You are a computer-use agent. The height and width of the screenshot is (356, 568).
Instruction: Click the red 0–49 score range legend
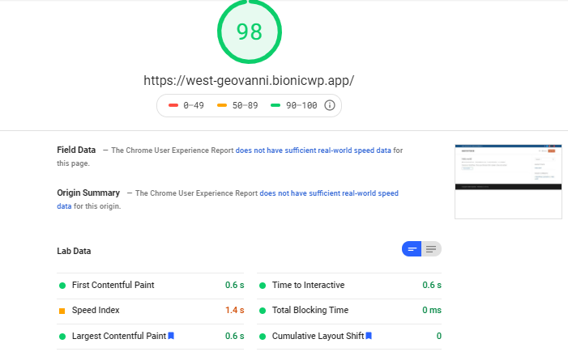(x=186, y=105)
